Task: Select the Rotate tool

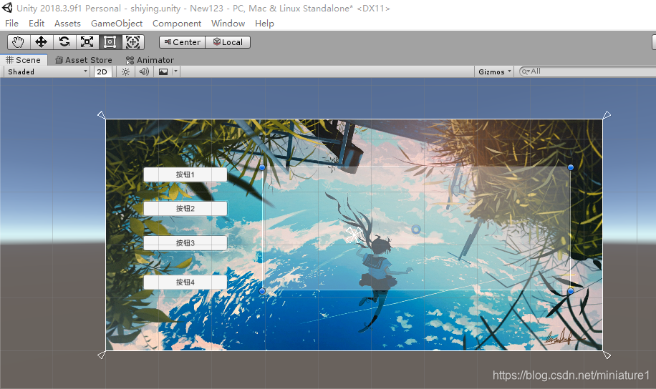Action: pos(64,41)
